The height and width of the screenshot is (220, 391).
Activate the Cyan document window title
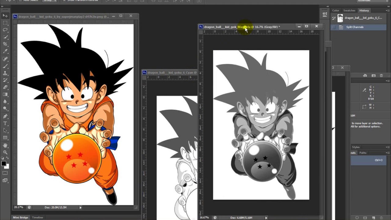click(170, 73)
